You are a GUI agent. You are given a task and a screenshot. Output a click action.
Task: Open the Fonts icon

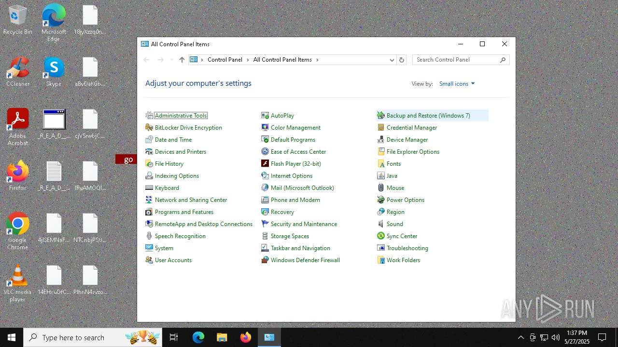pyautogui.click(x=381, y=164)
